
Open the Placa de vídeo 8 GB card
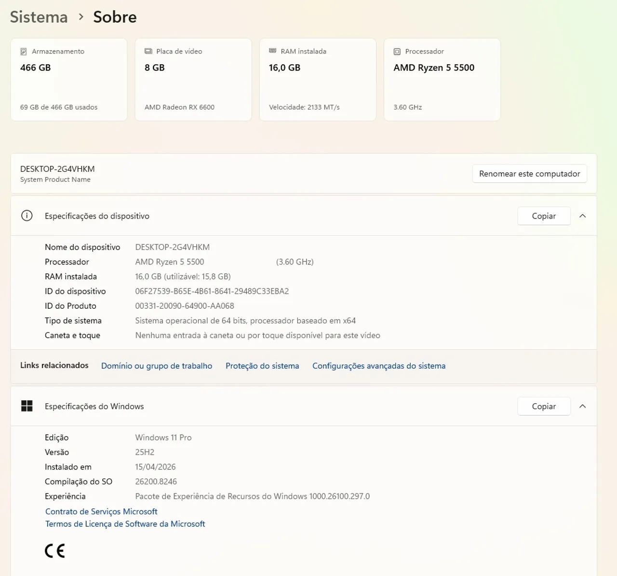pyautogui.click(x=193, y=80)
